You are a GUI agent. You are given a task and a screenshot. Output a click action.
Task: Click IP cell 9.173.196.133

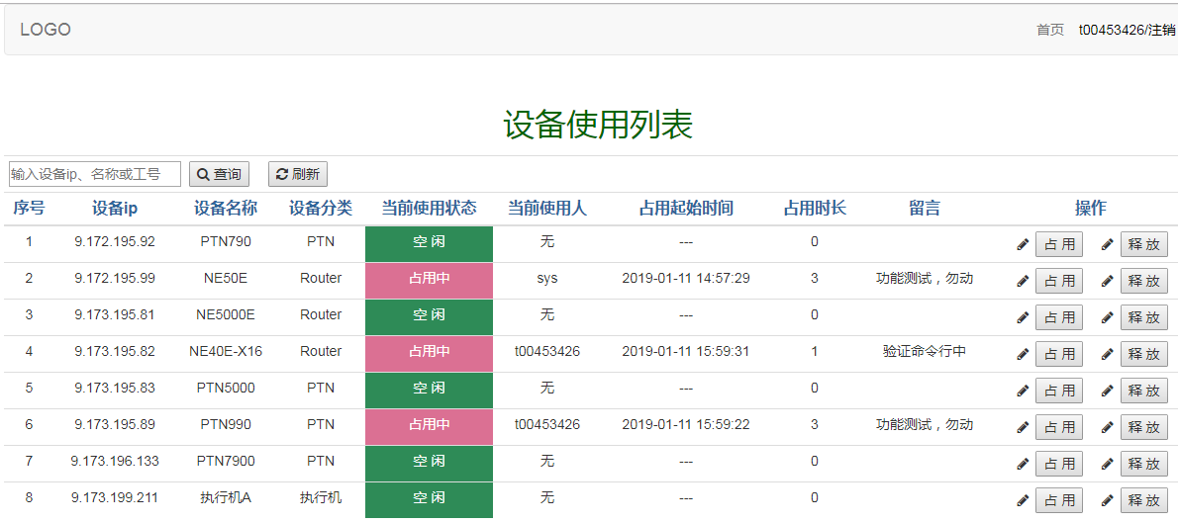click(115, 462)
